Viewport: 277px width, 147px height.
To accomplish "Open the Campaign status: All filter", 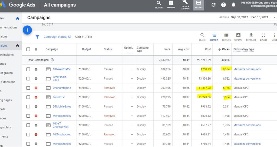I will (x=57, y=37).
